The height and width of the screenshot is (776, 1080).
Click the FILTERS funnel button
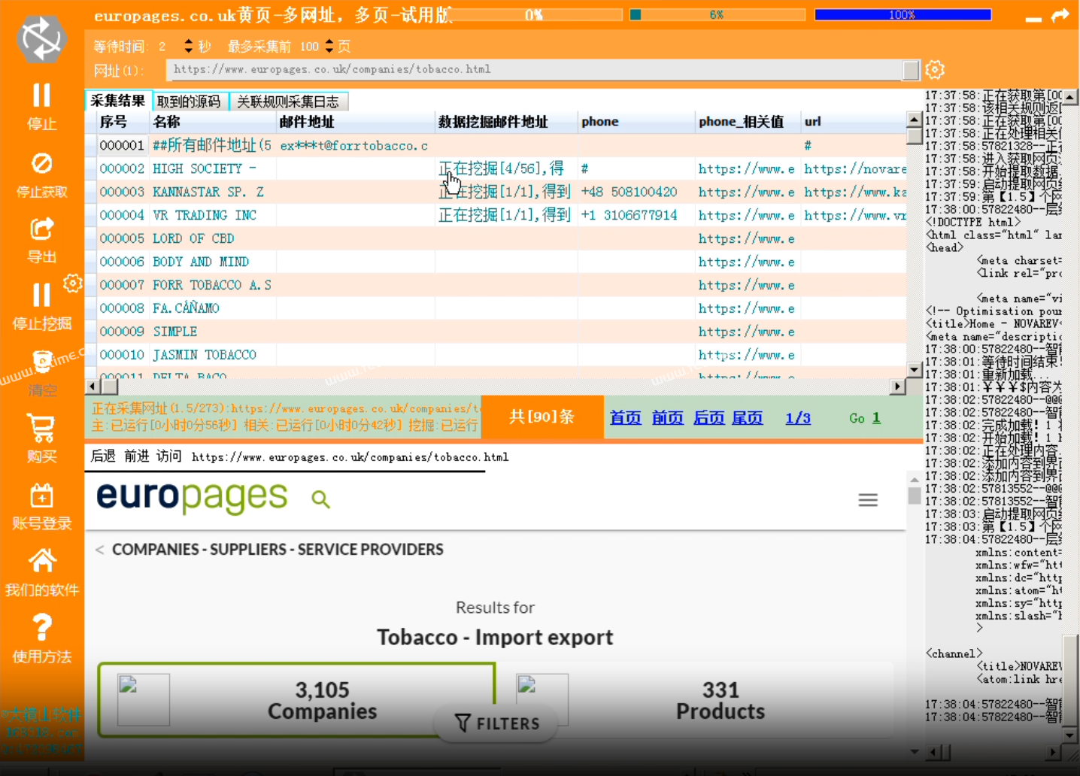point(497,723)
